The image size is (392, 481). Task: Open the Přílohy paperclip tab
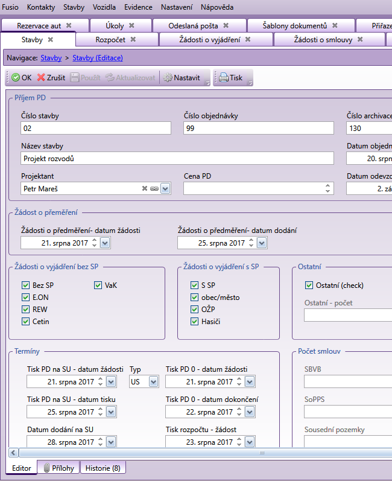(x=58, y=468)
